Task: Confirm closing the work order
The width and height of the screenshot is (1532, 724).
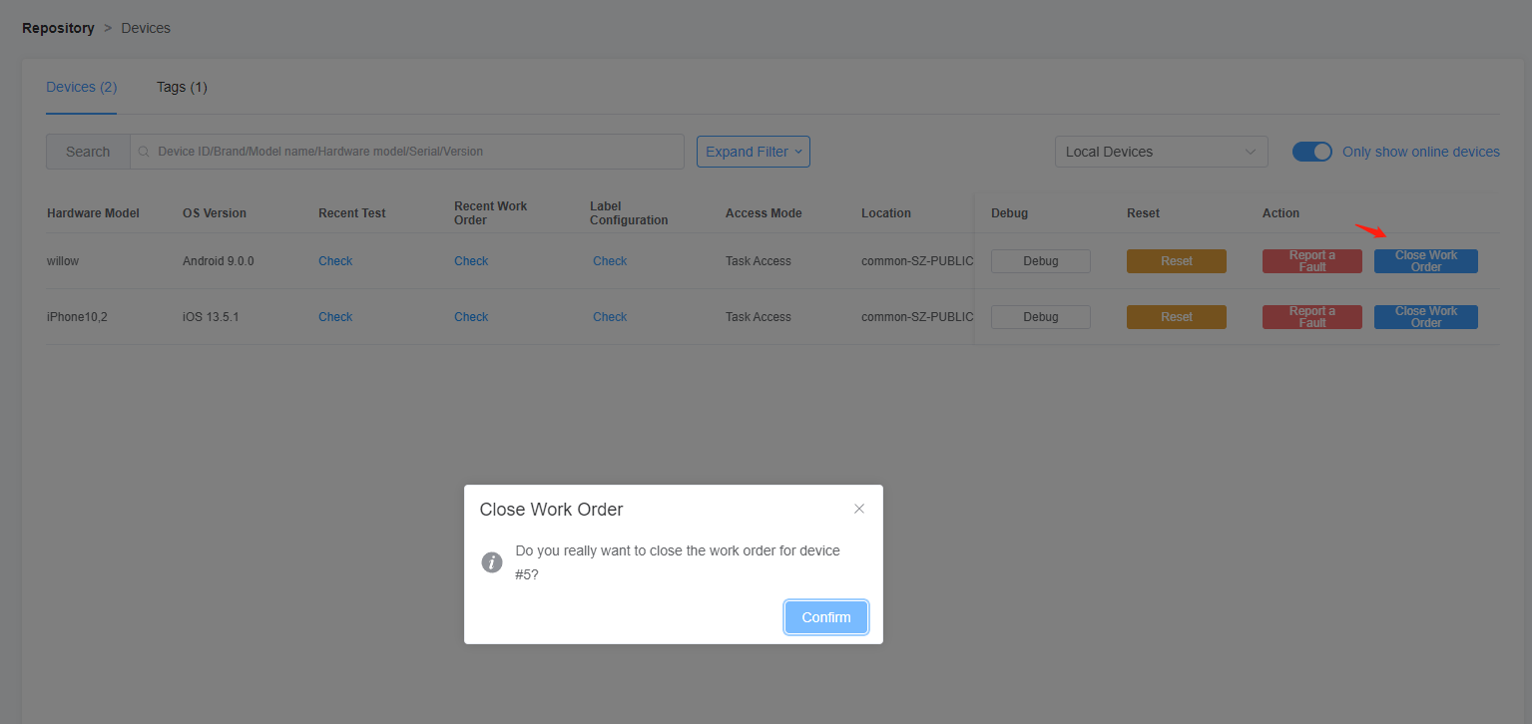Action: coord(826,617)
